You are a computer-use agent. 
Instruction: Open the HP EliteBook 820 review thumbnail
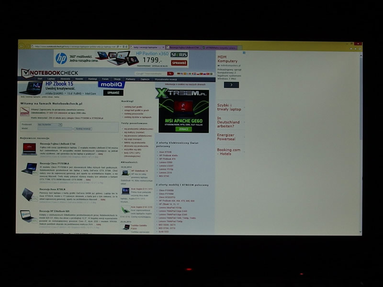pos(28,216)
